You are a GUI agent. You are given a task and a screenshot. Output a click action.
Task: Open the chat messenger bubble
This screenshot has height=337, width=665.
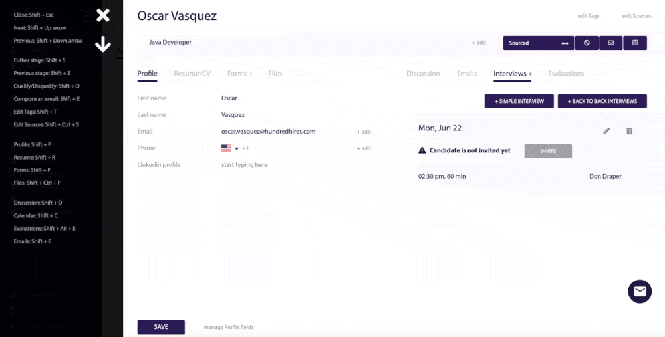640,291
